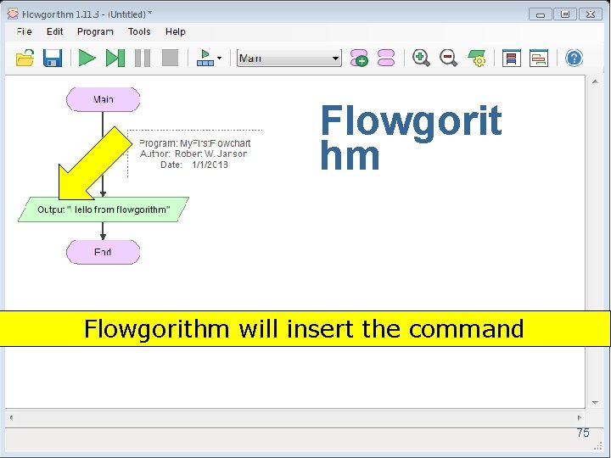This screenshot has width=611, height=458.
Task: Open a file with the folder icon
Action: coord(25,58)
